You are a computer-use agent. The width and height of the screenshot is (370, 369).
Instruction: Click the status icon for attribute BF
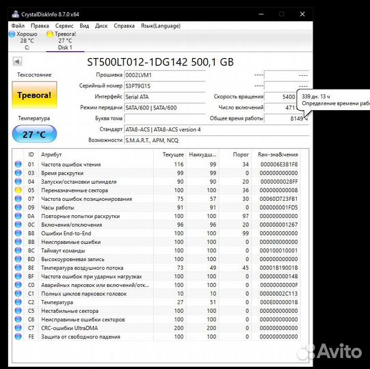(18, 276)
